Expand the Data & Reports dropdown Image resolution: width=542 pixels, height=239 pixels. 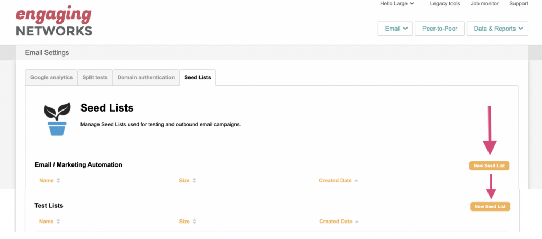tap(497, 29)
